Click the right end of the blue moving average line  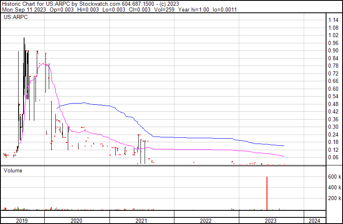(284, 146)
